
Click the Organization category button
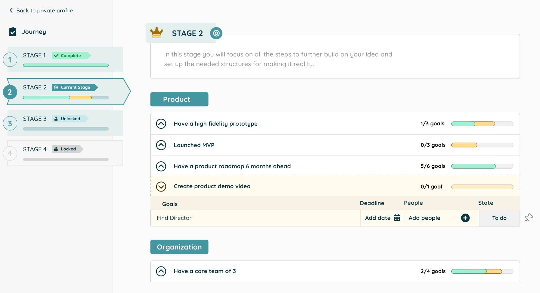coord(179,247)
